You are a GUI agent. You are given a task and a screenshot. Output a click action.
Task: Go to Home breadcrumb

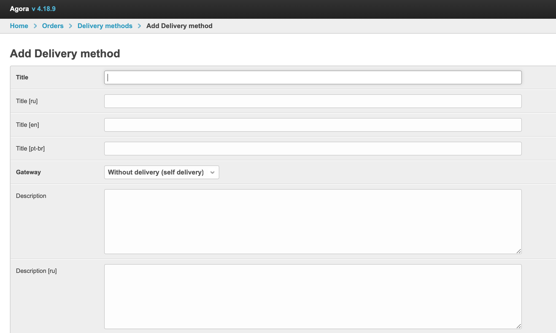tap(19, 26)
